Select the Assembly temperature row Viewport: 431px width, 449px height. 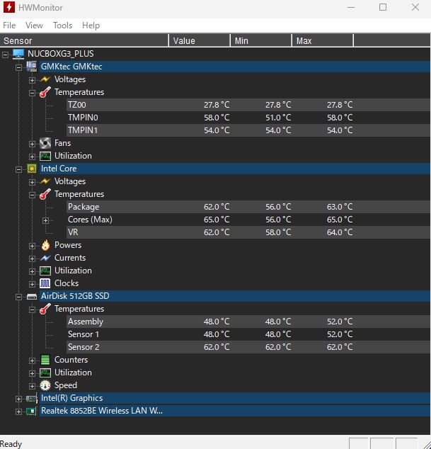tap(248, 322)
